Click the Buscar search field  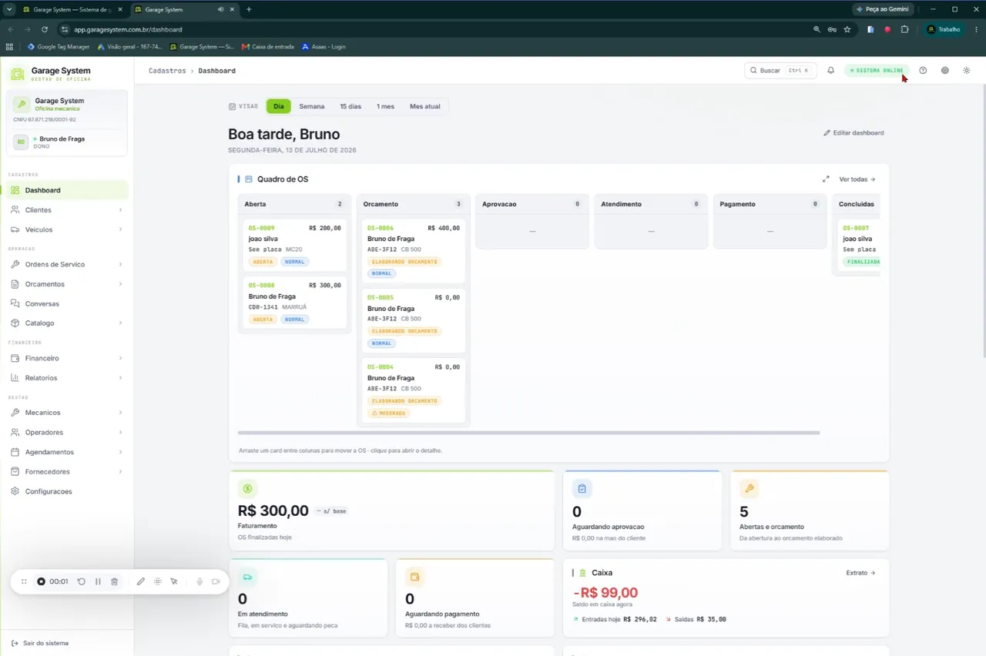coord(780,70)
